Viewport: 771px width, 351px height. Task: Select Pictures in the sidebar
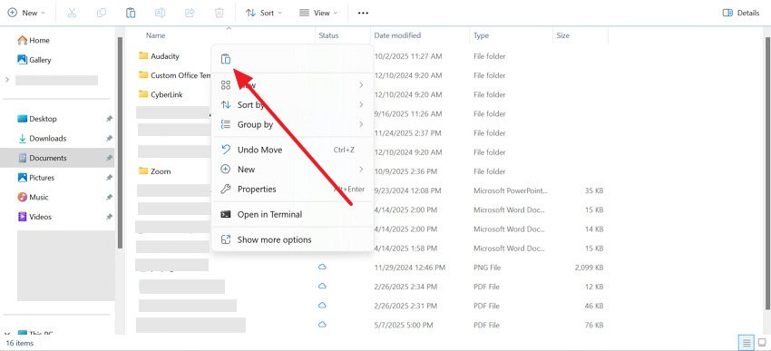pos(36,178)
